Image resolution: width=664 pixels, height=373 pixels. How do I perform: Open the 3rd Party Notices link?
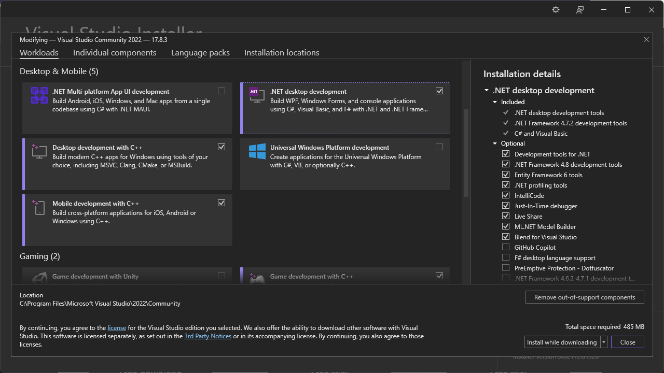(x=208, y=336)
